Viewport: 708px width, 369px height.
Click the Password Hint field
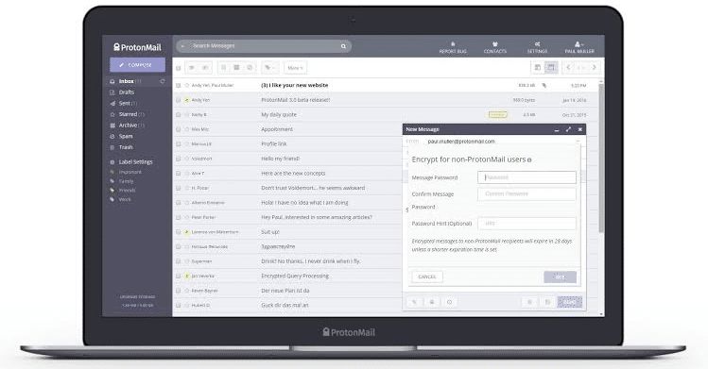click(x=527, y=224)
